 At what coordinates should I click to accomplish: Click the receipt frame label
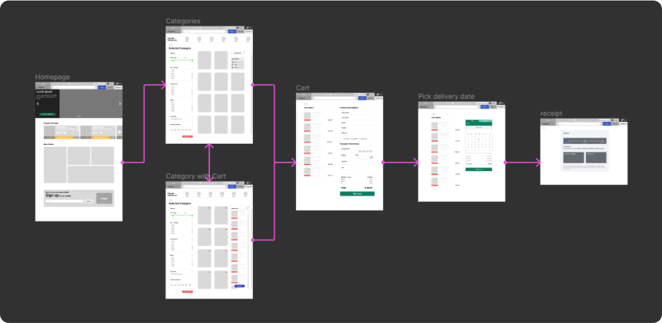coord(551,114)
